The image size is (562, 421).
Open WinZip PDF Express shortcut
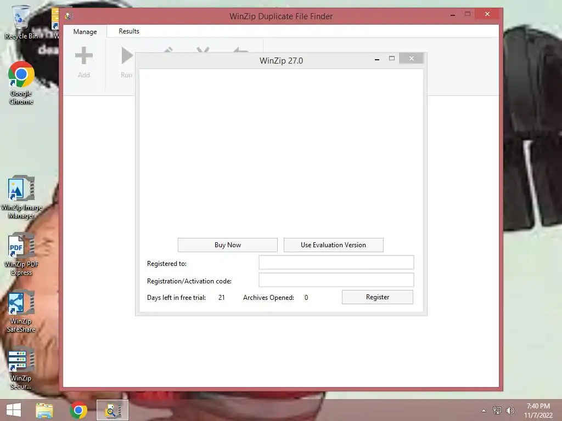(21, 254)
